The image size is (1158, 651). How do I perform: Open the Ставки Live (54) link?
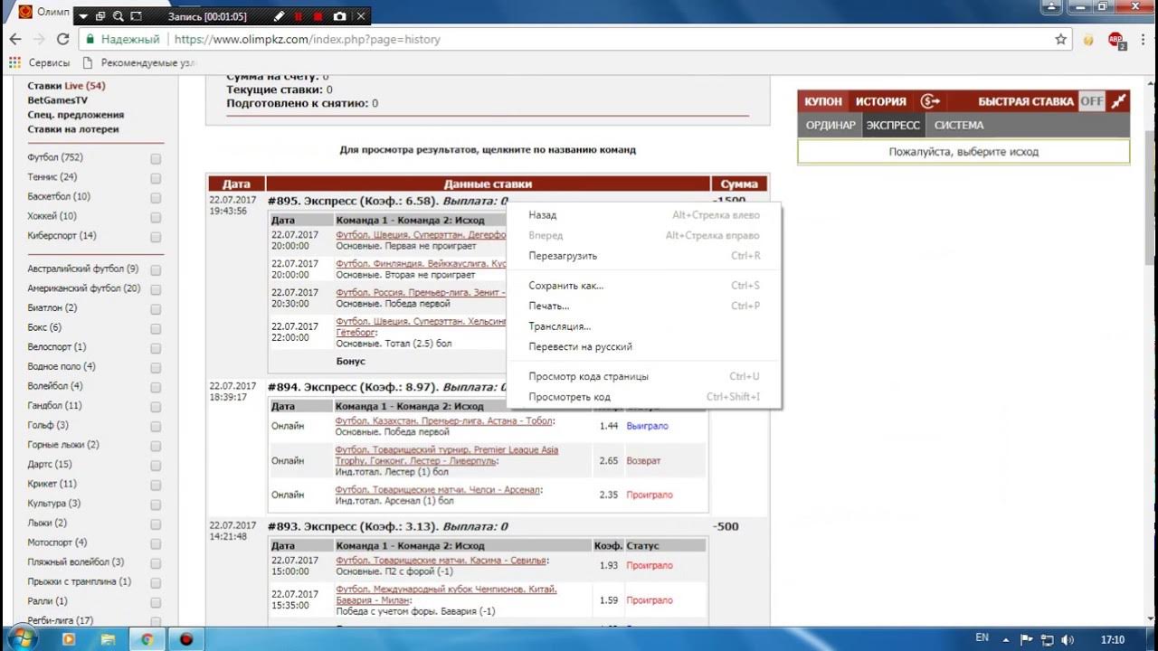pos(66,86)
